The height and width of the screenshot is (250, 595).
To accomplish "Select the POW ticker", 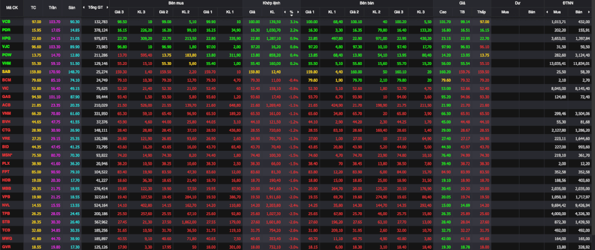I will click(6, 55).
